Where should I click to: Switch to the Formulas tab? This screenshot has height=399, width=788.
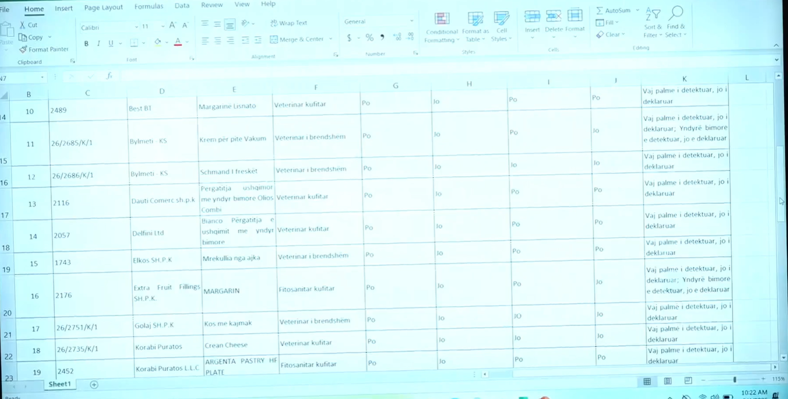(x=149, y=6)
